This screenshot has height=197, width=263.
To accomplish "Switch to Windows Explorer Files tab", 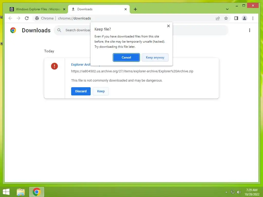I will point(38,9).
